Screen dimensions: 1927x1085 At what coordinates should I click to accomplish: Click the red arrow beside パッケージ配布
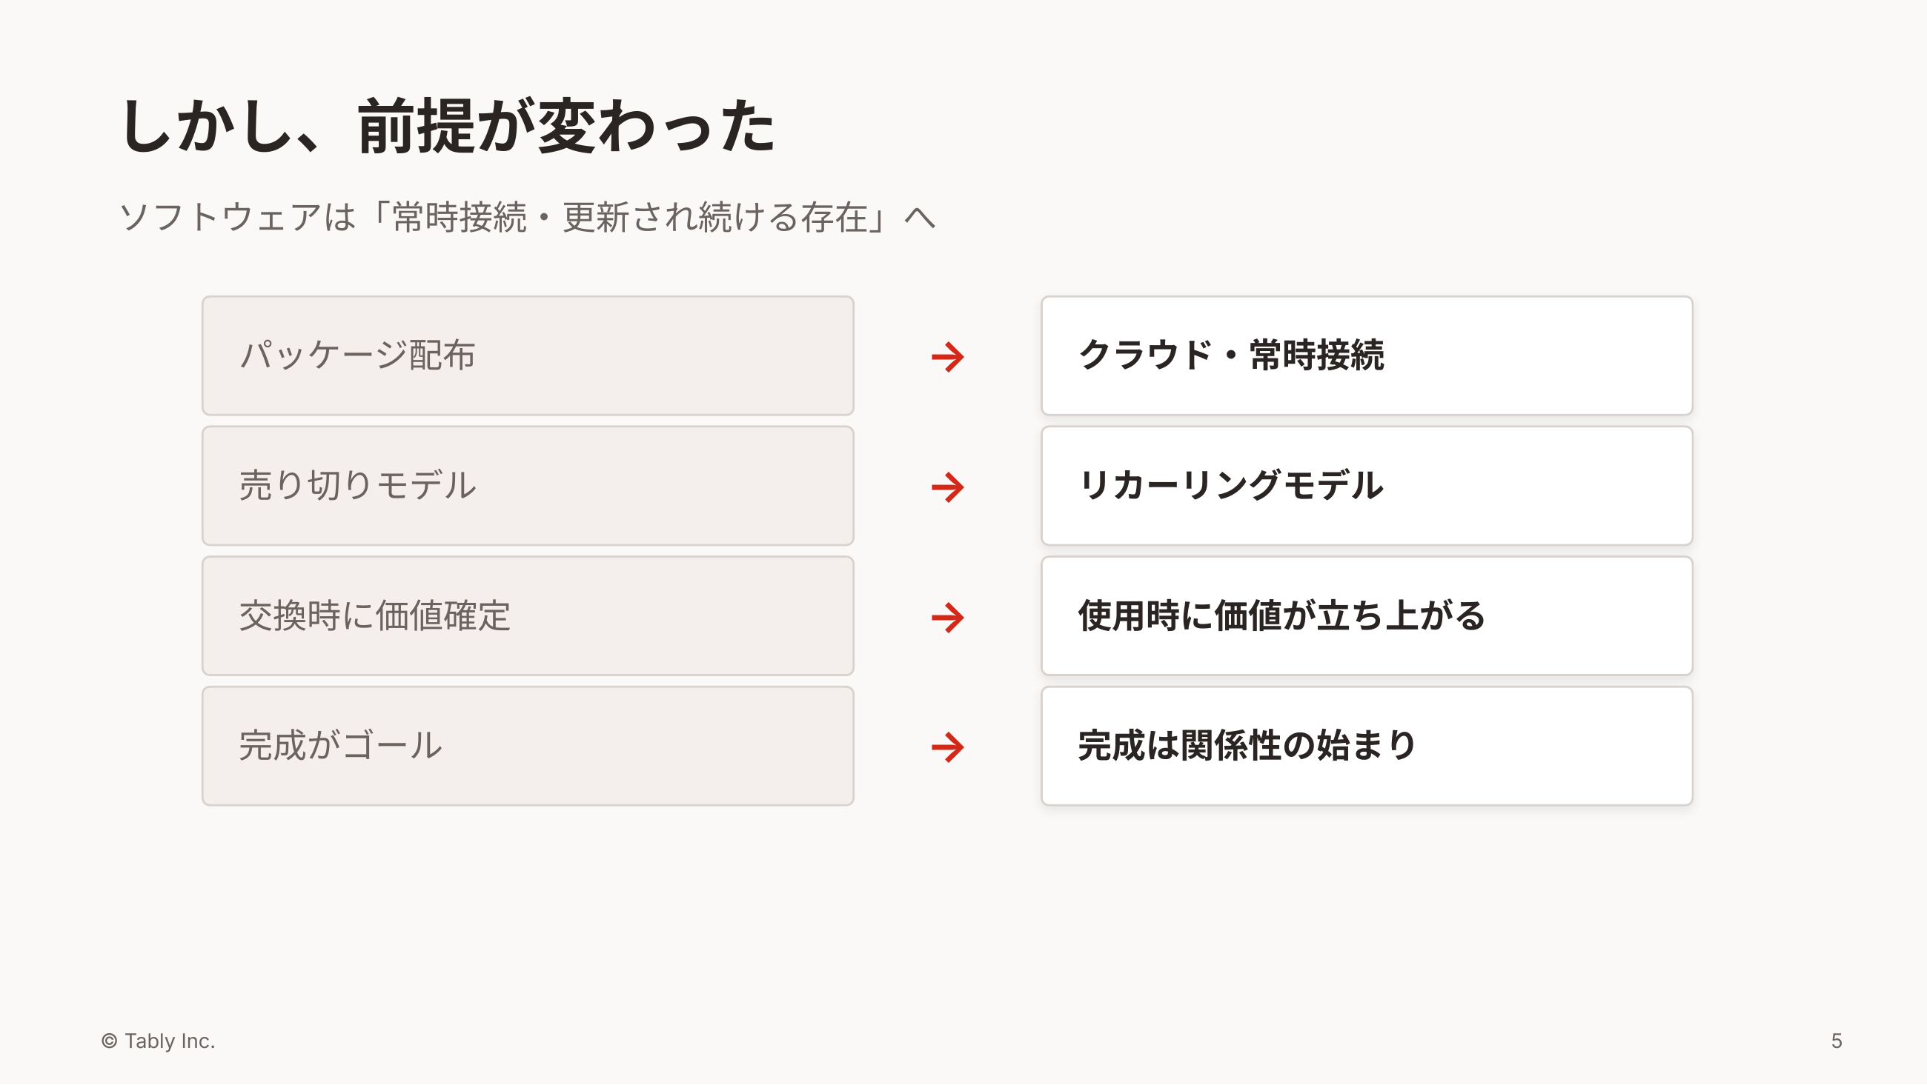point(948,357)
